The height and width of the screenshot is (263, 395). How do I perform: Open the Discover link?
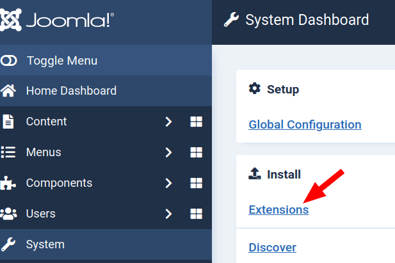click(x=272, y=248)
